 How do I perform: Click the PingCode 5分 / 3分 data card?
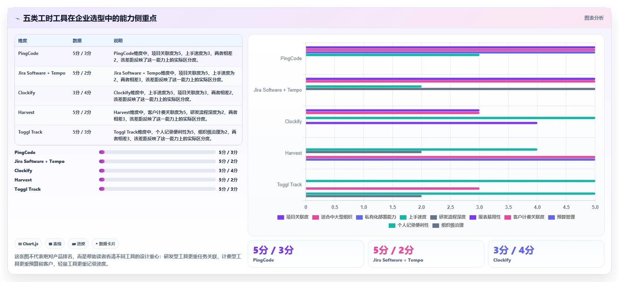click(306, 254)
